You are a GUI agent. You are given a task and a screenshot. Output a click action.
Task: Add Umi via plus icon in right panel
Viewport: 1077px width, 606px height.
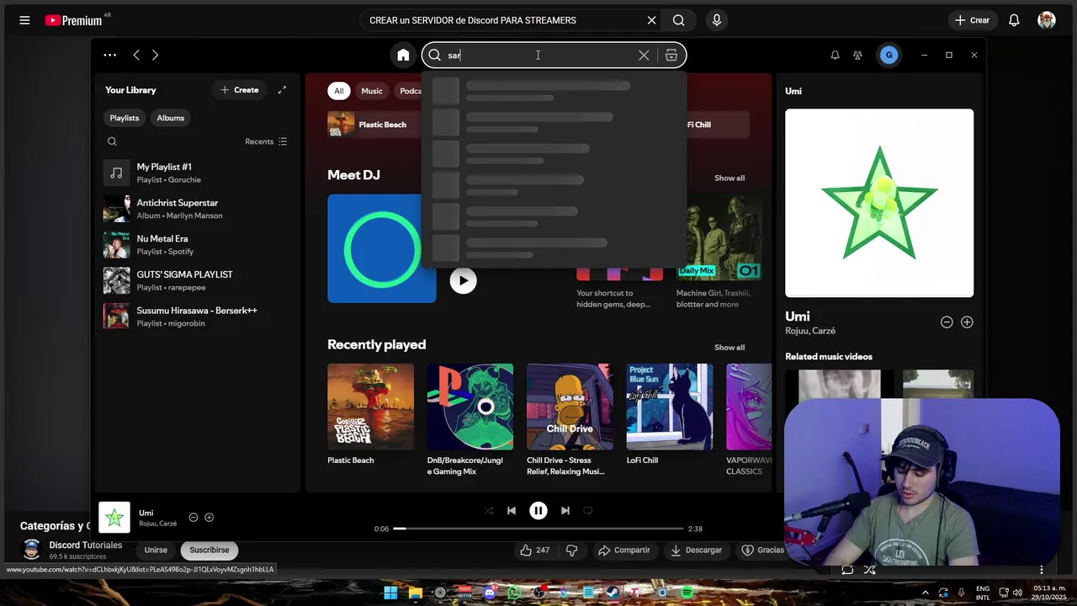click(967, 322)
